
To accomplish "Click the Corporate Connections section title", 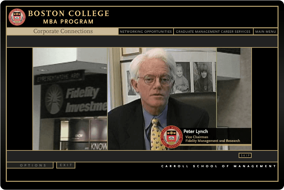I will (x=63, y=31).
